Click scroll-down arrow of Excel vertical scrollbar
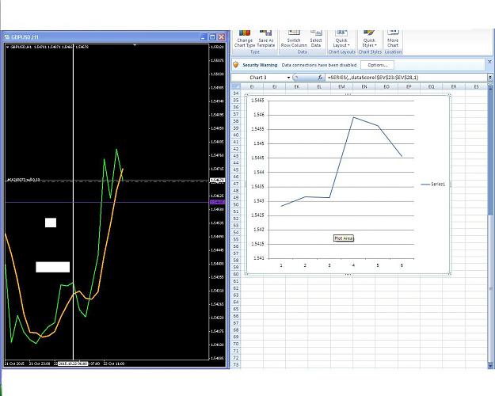Viewport: 495px width, 396px height. pyautogui.click(x=490, y=365)
